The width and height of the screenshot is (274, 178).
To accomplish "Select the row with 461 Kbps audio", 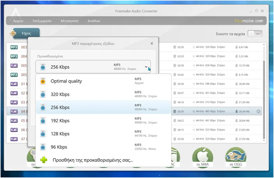I will (x=134, y=121).
